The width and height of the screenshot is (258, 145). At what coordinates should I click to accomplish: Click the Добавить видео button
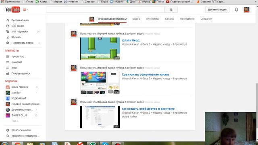(217, 10)
